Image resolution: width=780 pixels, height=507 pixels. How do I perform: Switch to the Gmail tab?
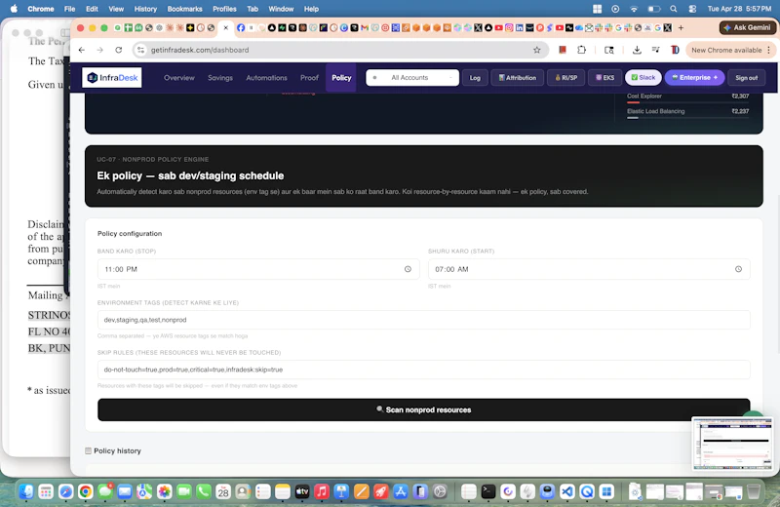point(365,28)
